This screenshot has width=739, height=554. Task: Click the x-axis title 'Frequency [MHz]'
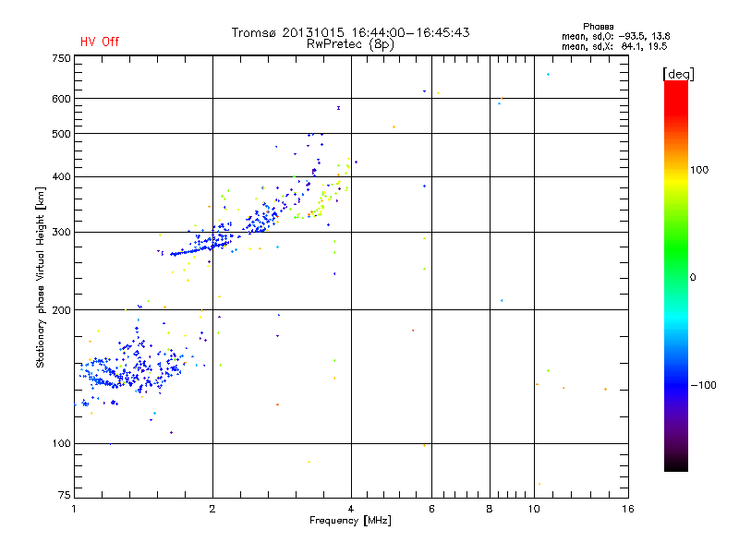tap(350, 521)
